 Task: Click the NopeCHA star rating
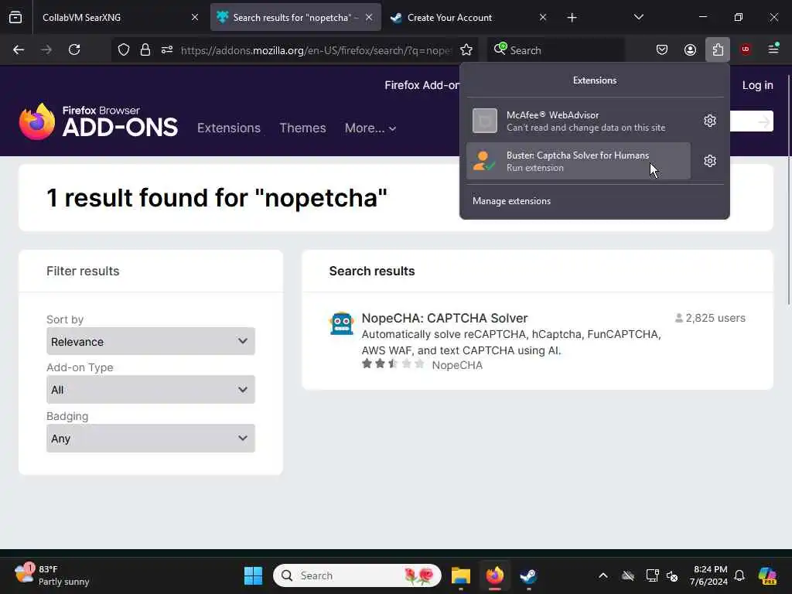point(392,364)
